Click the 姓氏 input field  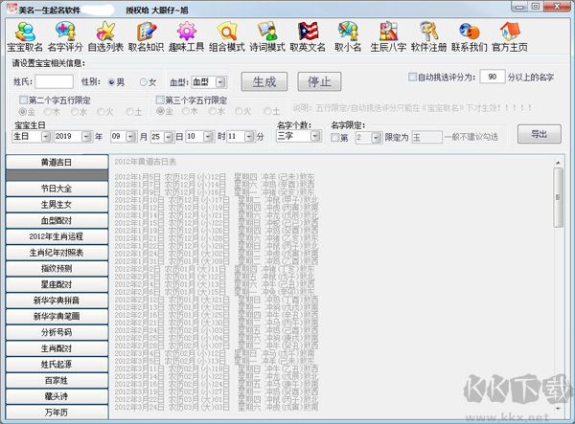pyautogui.click(x=55, y=82)
